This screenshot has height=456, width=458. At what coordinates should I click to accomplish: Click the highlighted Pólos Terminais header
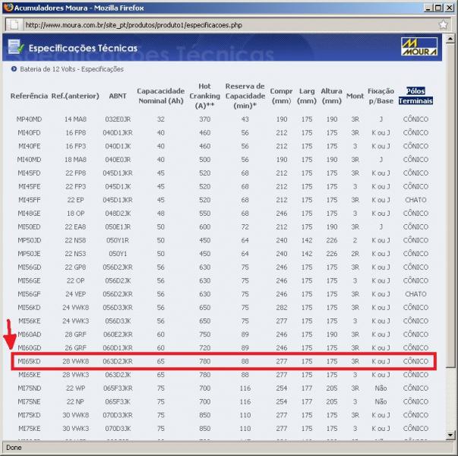(415, 96)
